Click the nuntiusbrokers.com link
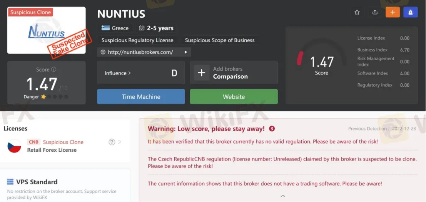The image size is (426, 202). (140, 52)
